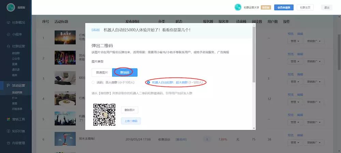Screen dimensions: 341x153
Task: Click the [报名中] status link in row 6
Action: 181,139
